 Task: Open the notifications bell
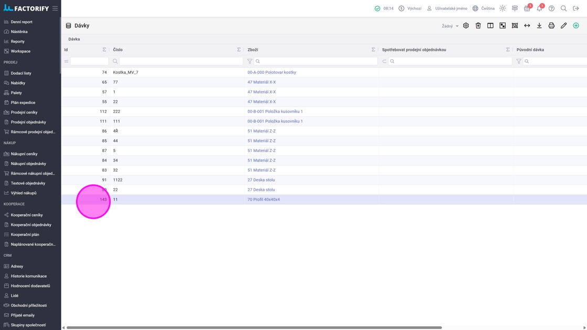(x=539, y=8)
